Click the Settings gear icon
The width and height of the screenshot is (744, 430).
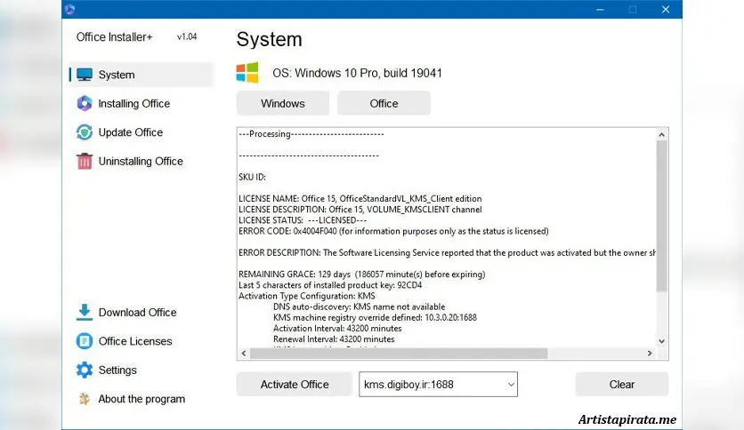[x=85, y=370]
